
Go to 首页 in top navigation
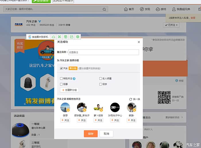[129, 9]
